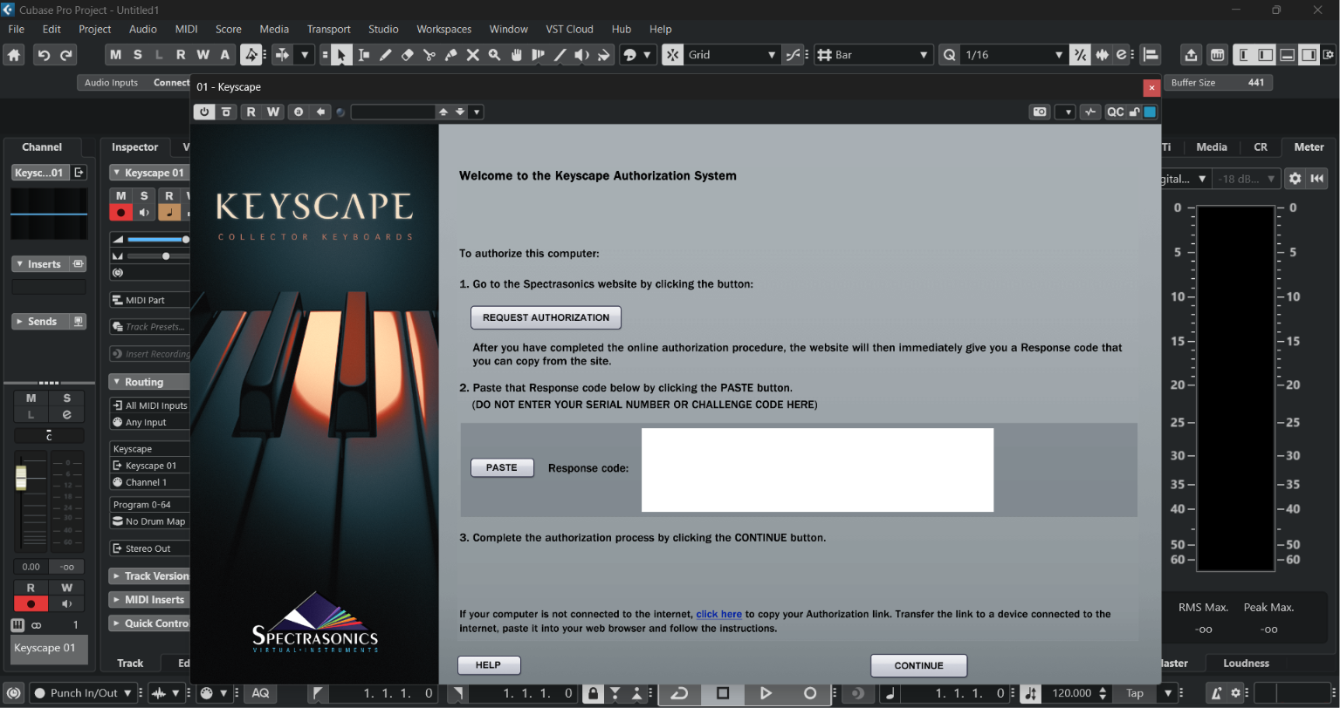Image resolution: width=1340 pixels, height=708 pixels.
Task: Toggle Snap on/off button left of Grid
Action: point(672,55)
